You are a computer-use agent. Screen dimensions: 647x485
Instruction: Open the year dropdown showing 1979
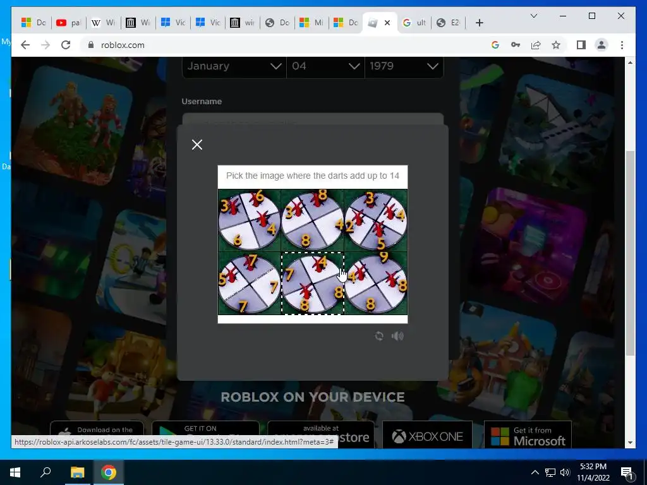point(404,66)
